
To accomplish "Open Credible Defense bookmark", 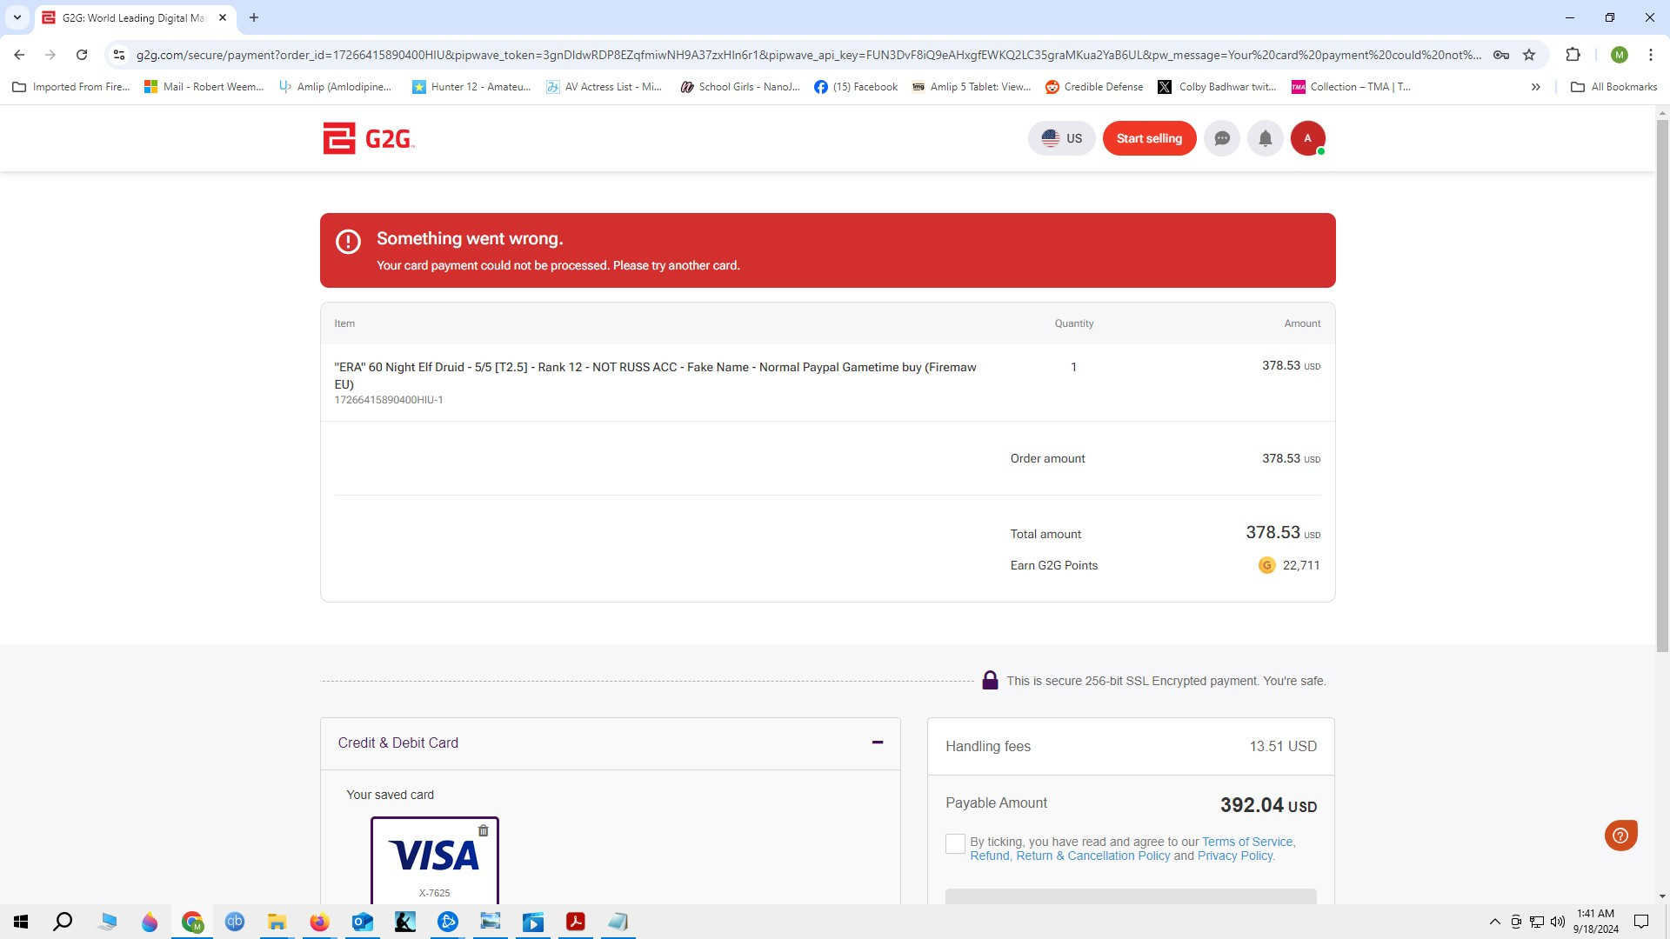I will pos(1094,87).
